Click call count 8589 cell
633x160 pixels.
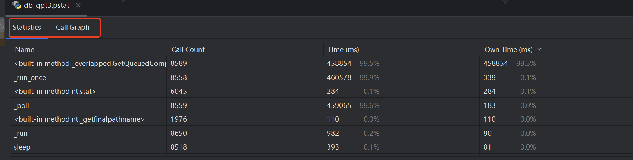179,64
